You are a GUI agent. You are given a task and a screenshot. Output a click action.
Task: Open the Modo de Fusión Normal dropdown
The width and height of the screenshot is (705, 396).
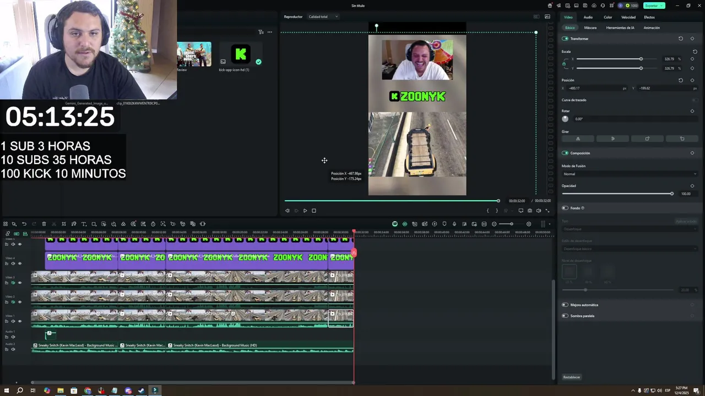tap(630, 174)
